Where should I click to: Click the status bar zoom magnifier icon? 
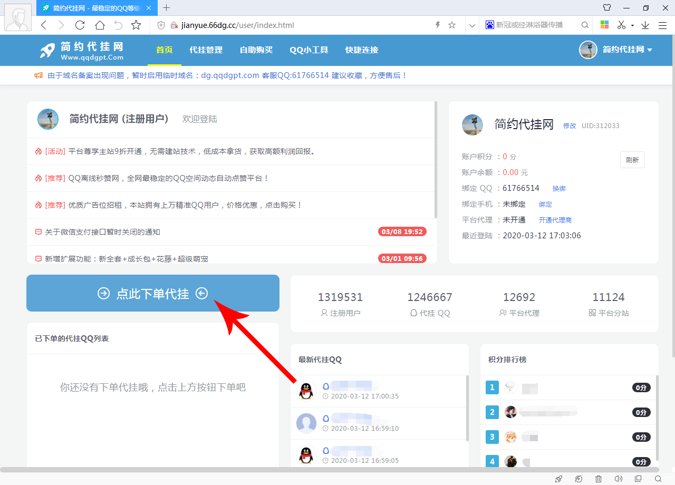(658, 479)
